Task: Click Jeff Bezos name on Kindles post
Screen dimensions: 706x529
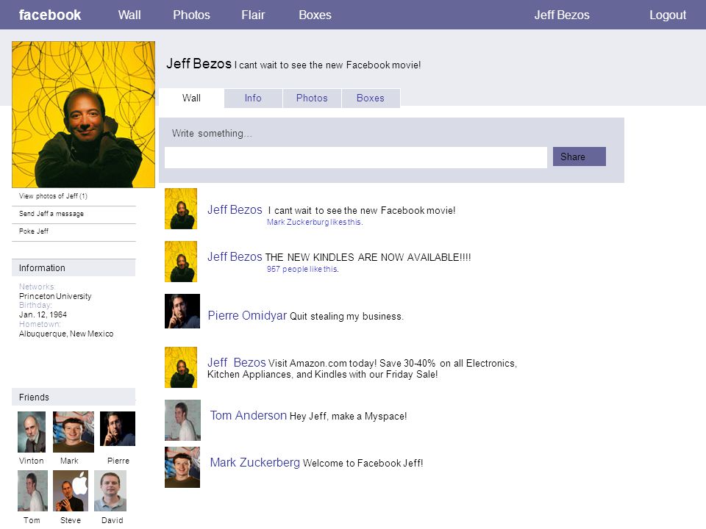Action: tap(235, 257)
